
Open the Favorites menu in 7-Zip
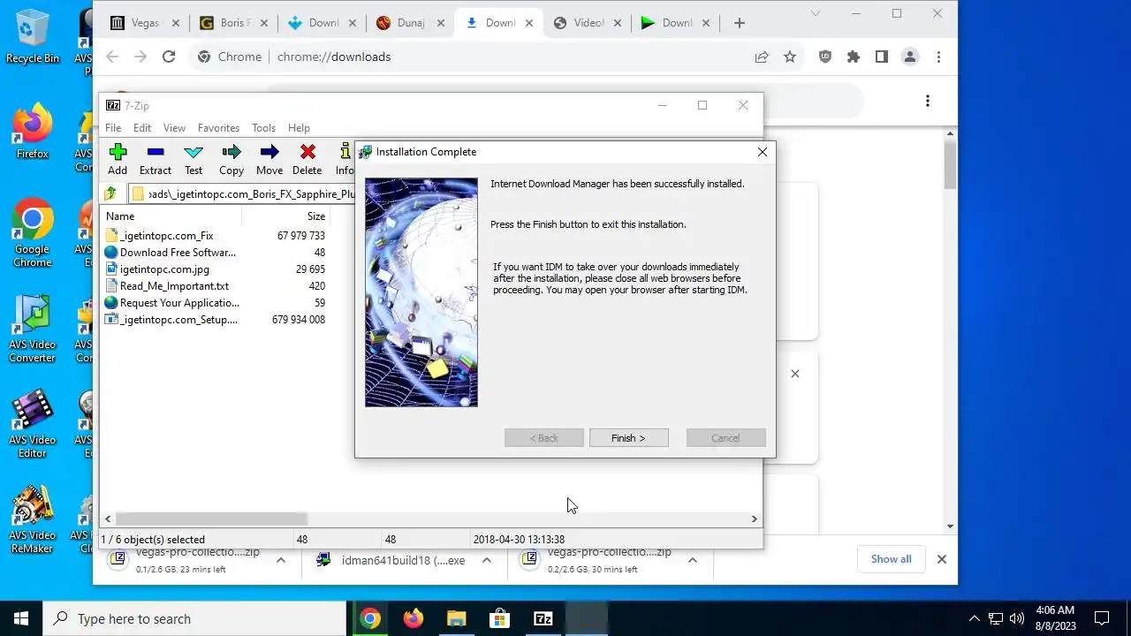click(x=218, y=128)
